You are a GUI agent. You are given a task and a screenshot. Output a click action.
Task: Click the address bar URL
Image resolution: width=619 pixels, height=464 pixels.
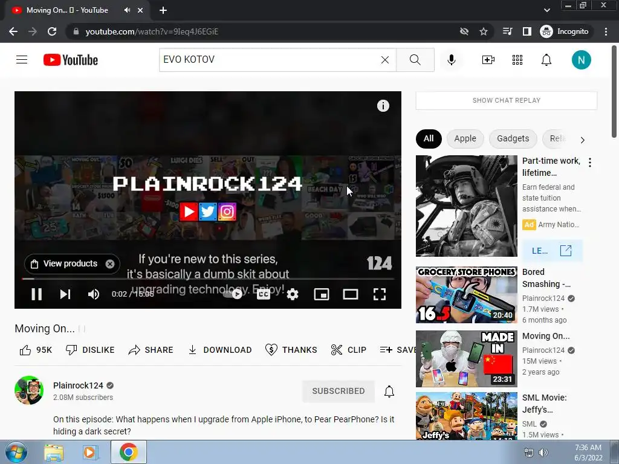click(152, 31)
